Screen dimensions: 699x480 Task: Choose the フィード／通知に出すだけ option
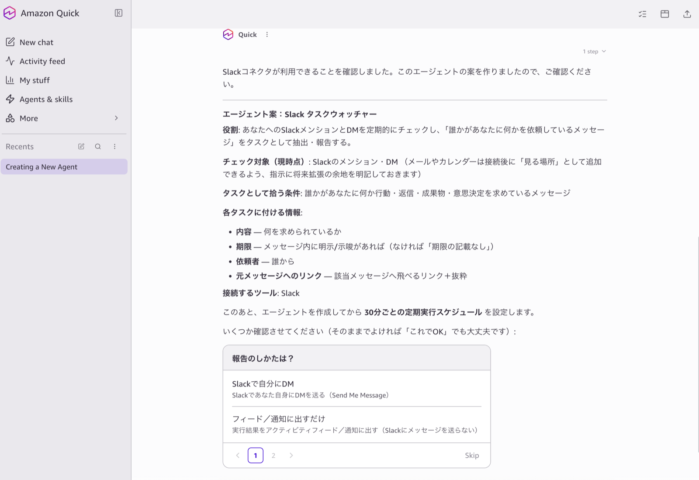[x=356, y=424]
